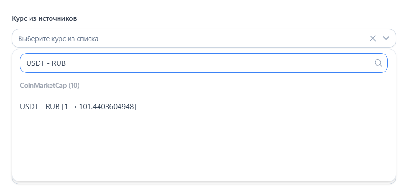The width and height of the screenshot is (406, 190).
Task: Click the empty area of the dropdown list
Action: [204, 147]
